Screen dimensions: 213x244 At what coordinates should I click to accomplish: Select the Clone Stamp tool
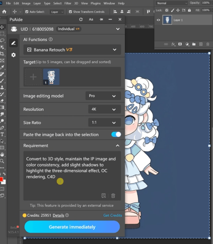(2, 88)
